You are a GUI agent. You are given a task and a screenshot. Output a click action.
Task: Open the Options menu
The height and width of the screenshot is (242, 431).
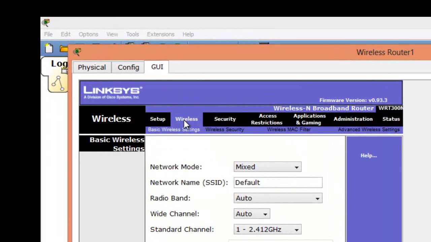[88, 34]
